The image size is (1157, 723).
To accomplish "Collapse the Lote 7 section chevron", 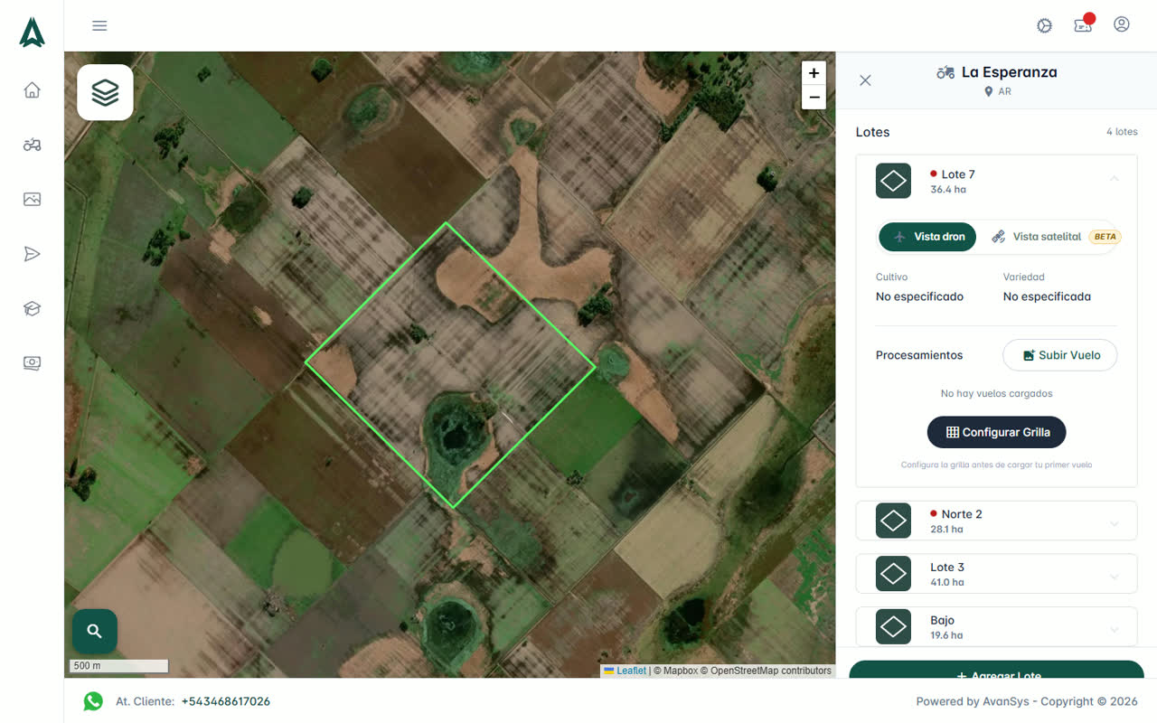I will point(1115,179).
